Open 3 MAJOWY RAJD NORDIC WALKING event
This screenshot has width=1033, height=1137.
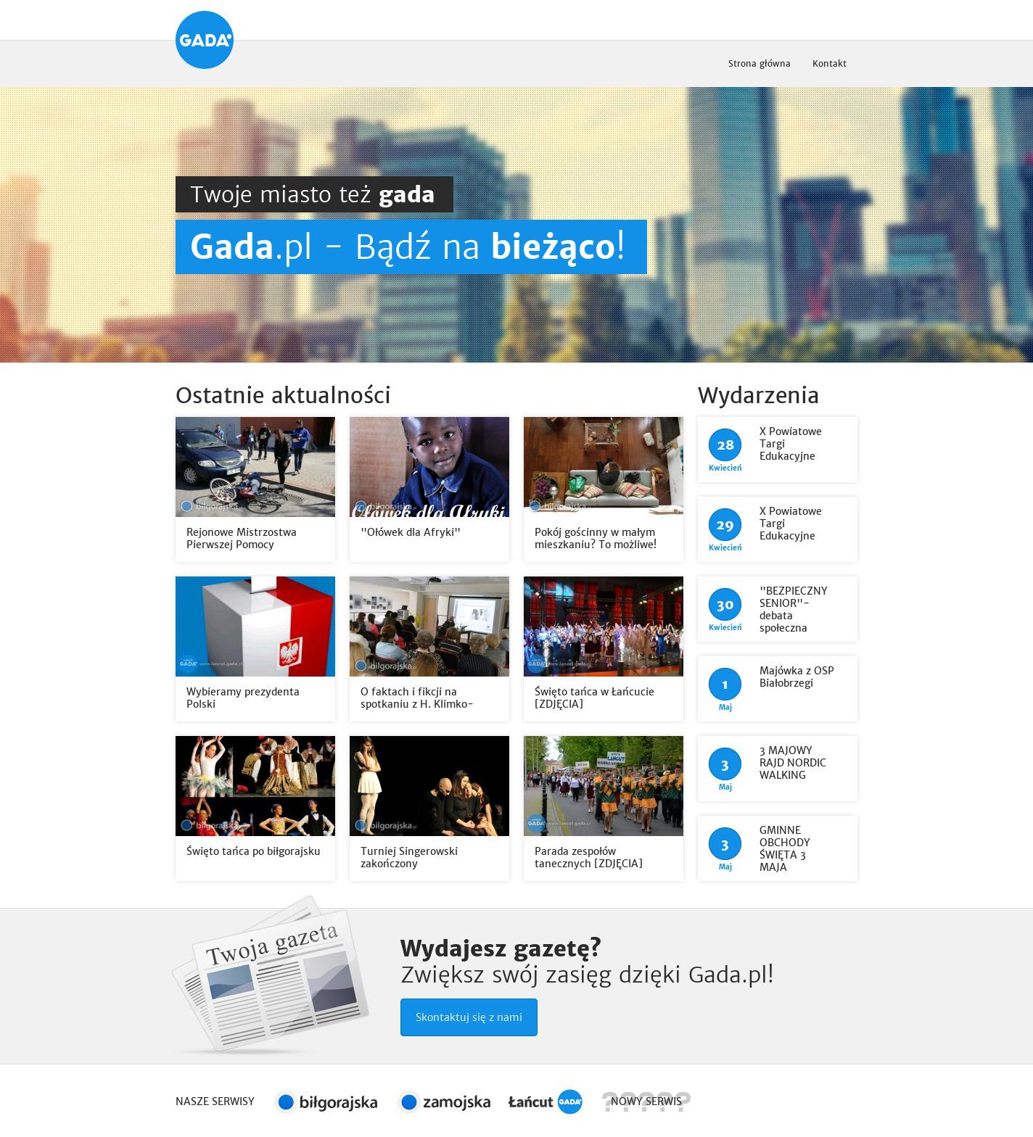[793, 763]
